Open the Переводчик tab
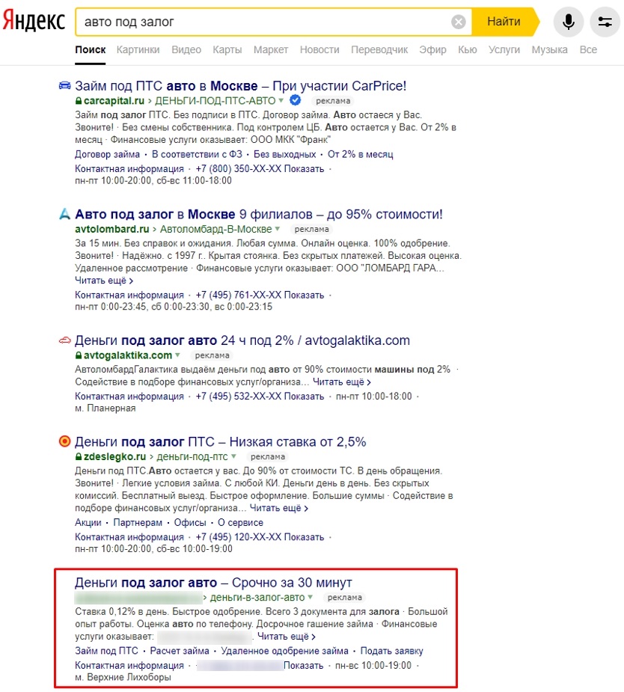624x692 pixels. click(379, 50)
